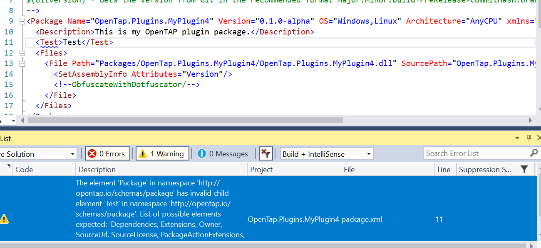Click inside the Search Error List field
Image resolution: width=541 pixels, height=248 pixels.
(x=470, y=153)
